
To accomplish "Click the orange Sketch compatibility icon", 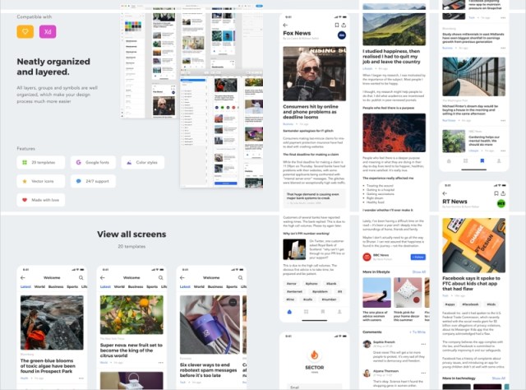I will (x=25, y=31).
